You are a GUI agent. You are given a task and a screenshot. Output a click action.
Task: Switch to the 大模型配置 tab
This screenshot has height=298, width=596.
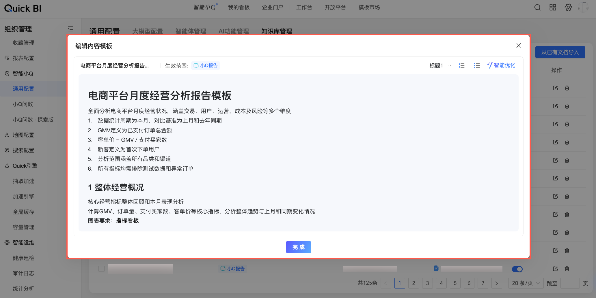[x=148, y=31]
